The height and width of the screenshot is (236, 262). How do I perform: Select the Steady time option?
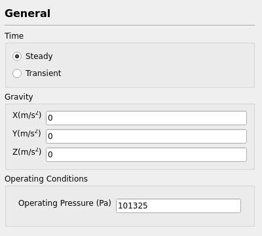coord(17,56)
